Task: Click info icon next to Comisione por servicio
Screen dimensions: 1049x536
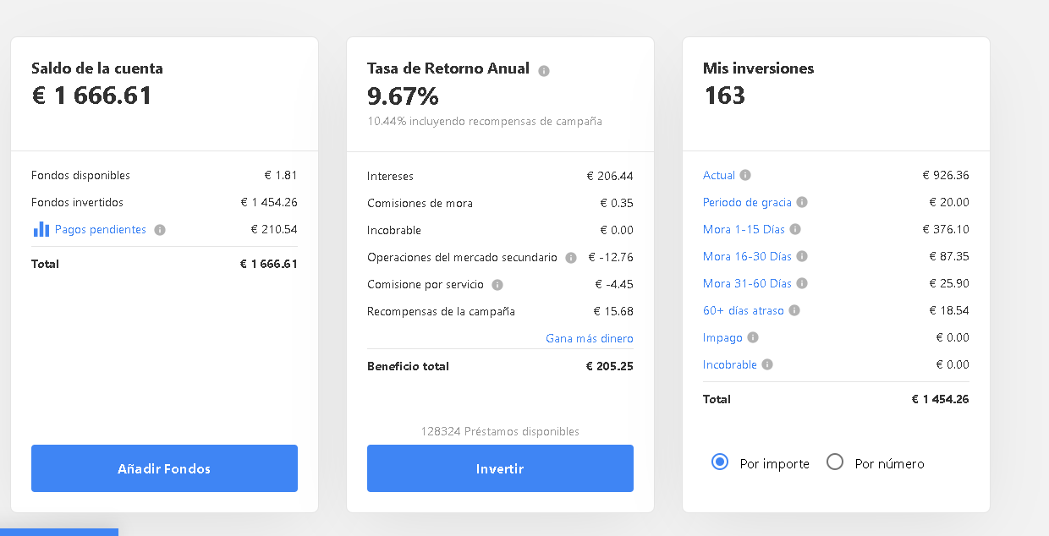Action: tap(497, 285)
